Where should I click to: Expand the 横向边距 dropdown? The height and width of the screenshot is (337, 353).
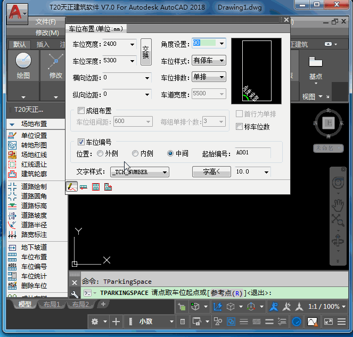point(147,78)
